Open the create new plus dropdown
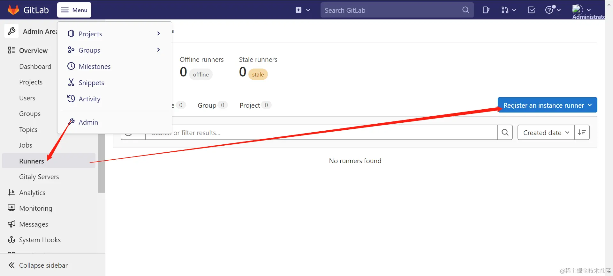This screenshot has height=276, width=613. pyautogui.click(x=303, y=10)
